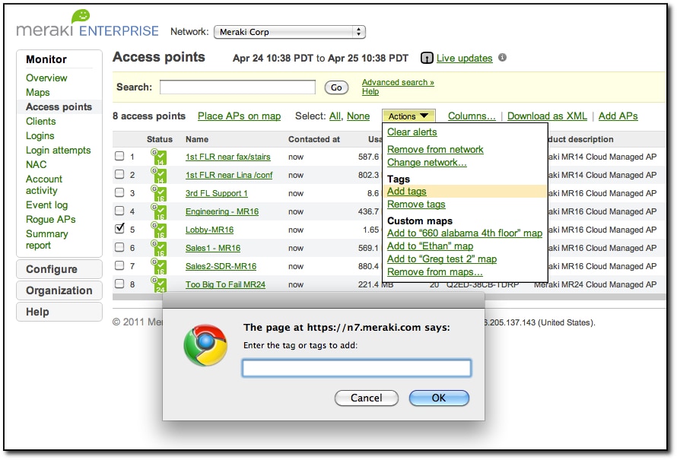
Task: Choose Remove from network in Actions menu
Action: 435,149
